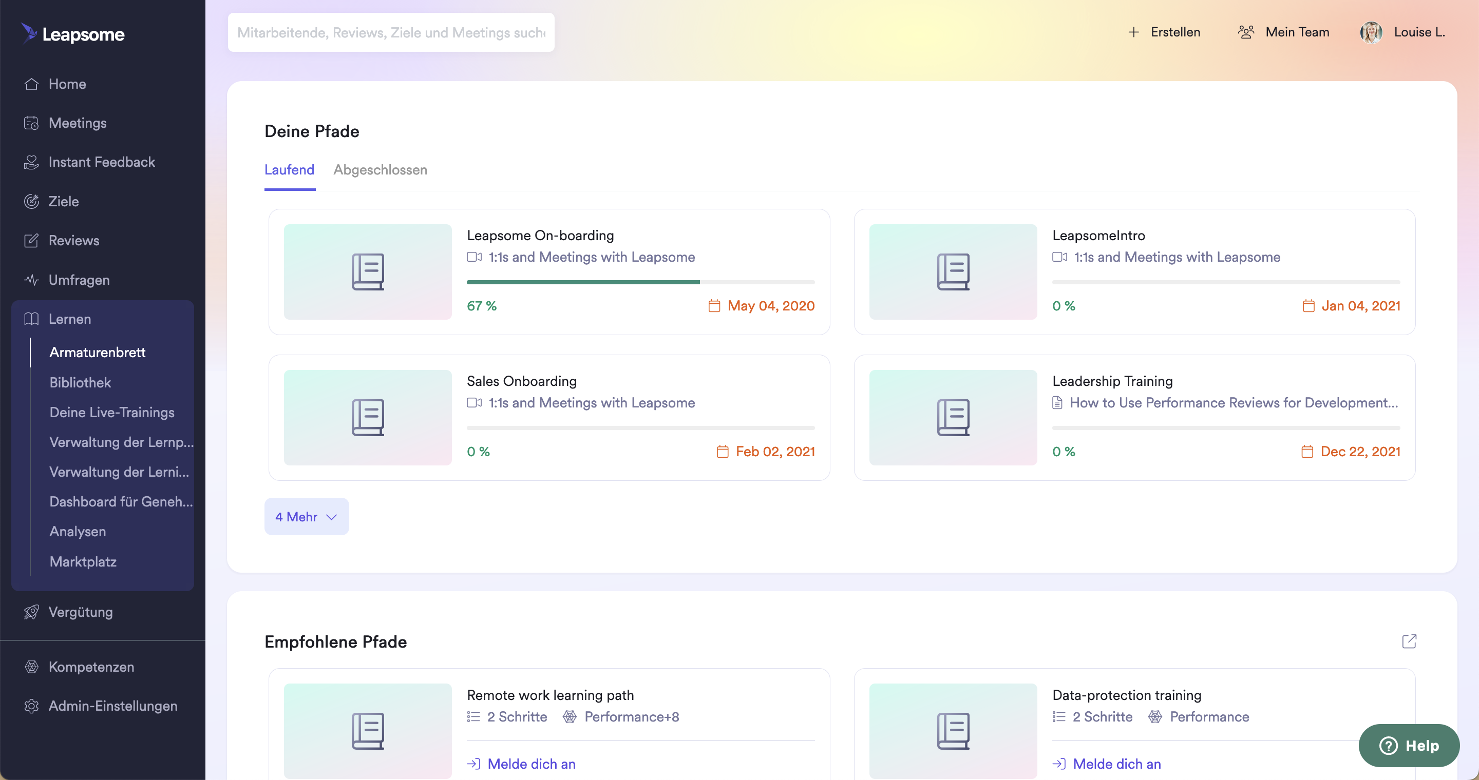The height and width of the screenshot is (780, 1479).
Task: Go to Deine Live-Trainings
Action: click(112, 412)
